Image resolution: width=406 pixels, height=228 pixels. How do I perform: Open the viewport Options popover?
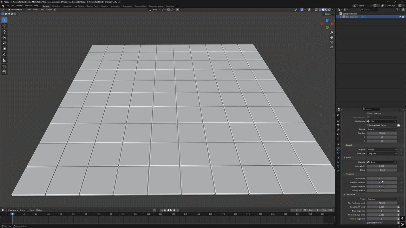tap(329, 14)
